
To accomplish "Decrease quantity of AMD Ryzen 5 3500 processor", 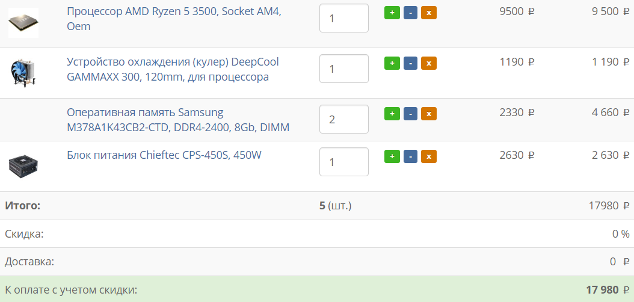I will point(410,13).
